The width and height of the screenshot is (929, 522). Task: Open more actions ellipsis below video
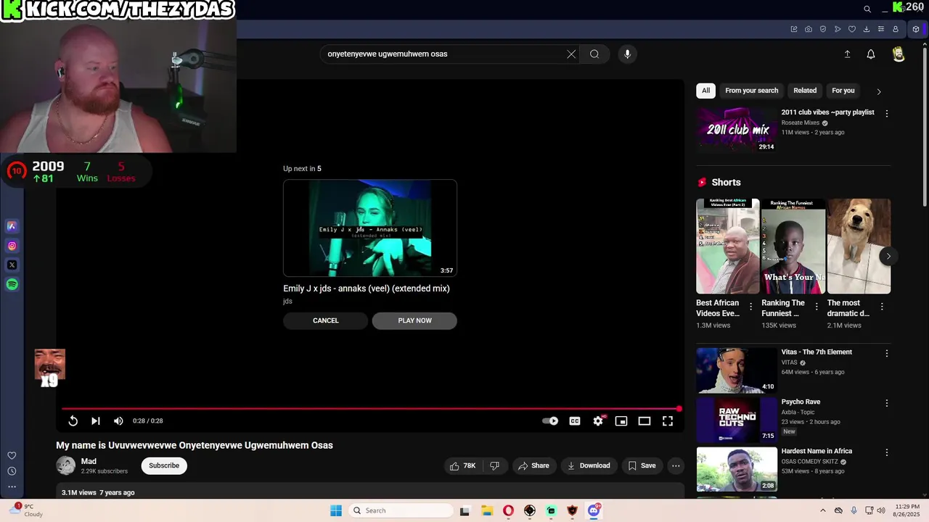(676, 465)
